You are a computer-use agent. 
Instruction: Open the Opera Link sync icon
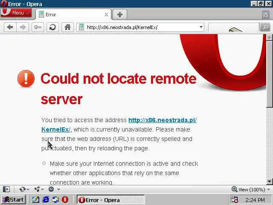pyautogui.click(x=22, y=189)
